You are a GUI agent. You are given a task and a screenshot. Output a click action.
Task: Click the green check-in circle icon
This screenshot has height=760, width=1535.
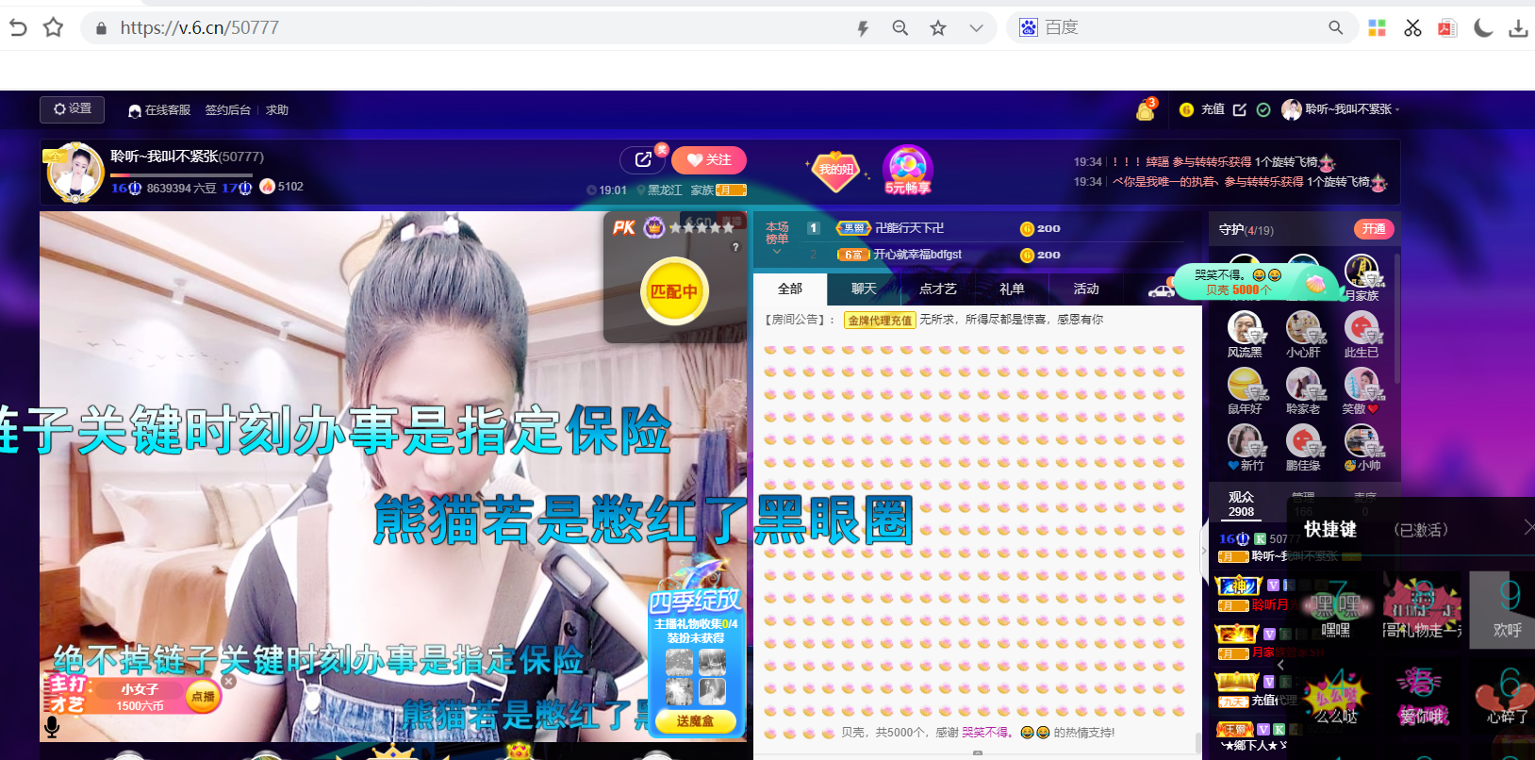[1263, 109]
